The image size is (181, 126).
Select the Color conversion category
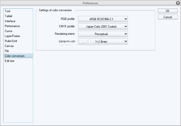(18, 56)
